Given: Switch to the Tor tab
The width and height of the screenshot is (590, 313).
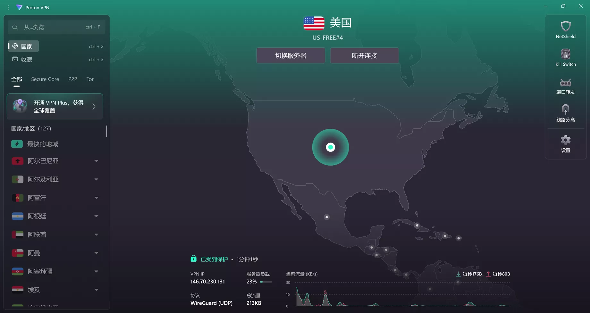Looking at the screenshot, I should (x=90, y=79).
